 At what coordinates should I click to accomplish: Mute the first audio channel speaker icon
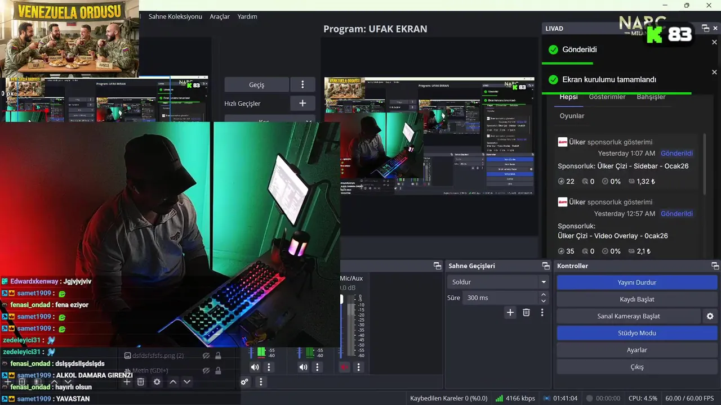tap(255, 367)
